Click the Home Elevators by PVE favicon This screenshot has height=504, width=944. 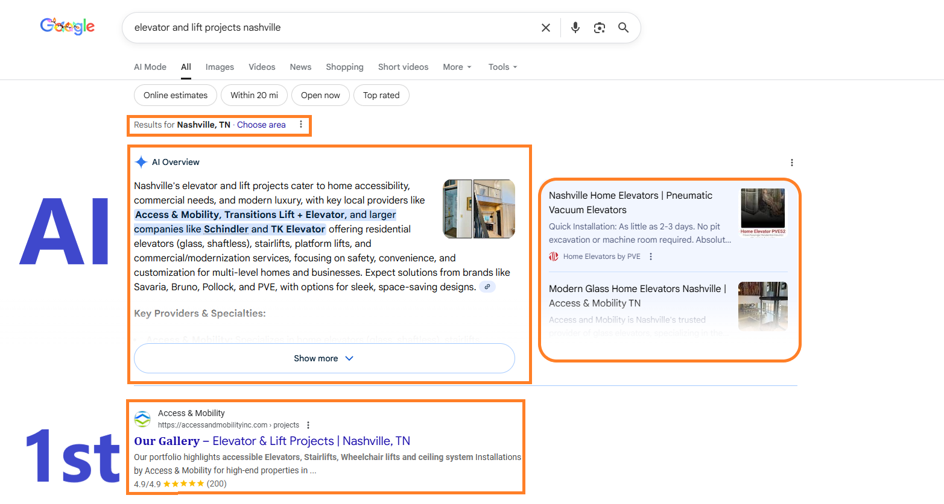coord(554,257)
